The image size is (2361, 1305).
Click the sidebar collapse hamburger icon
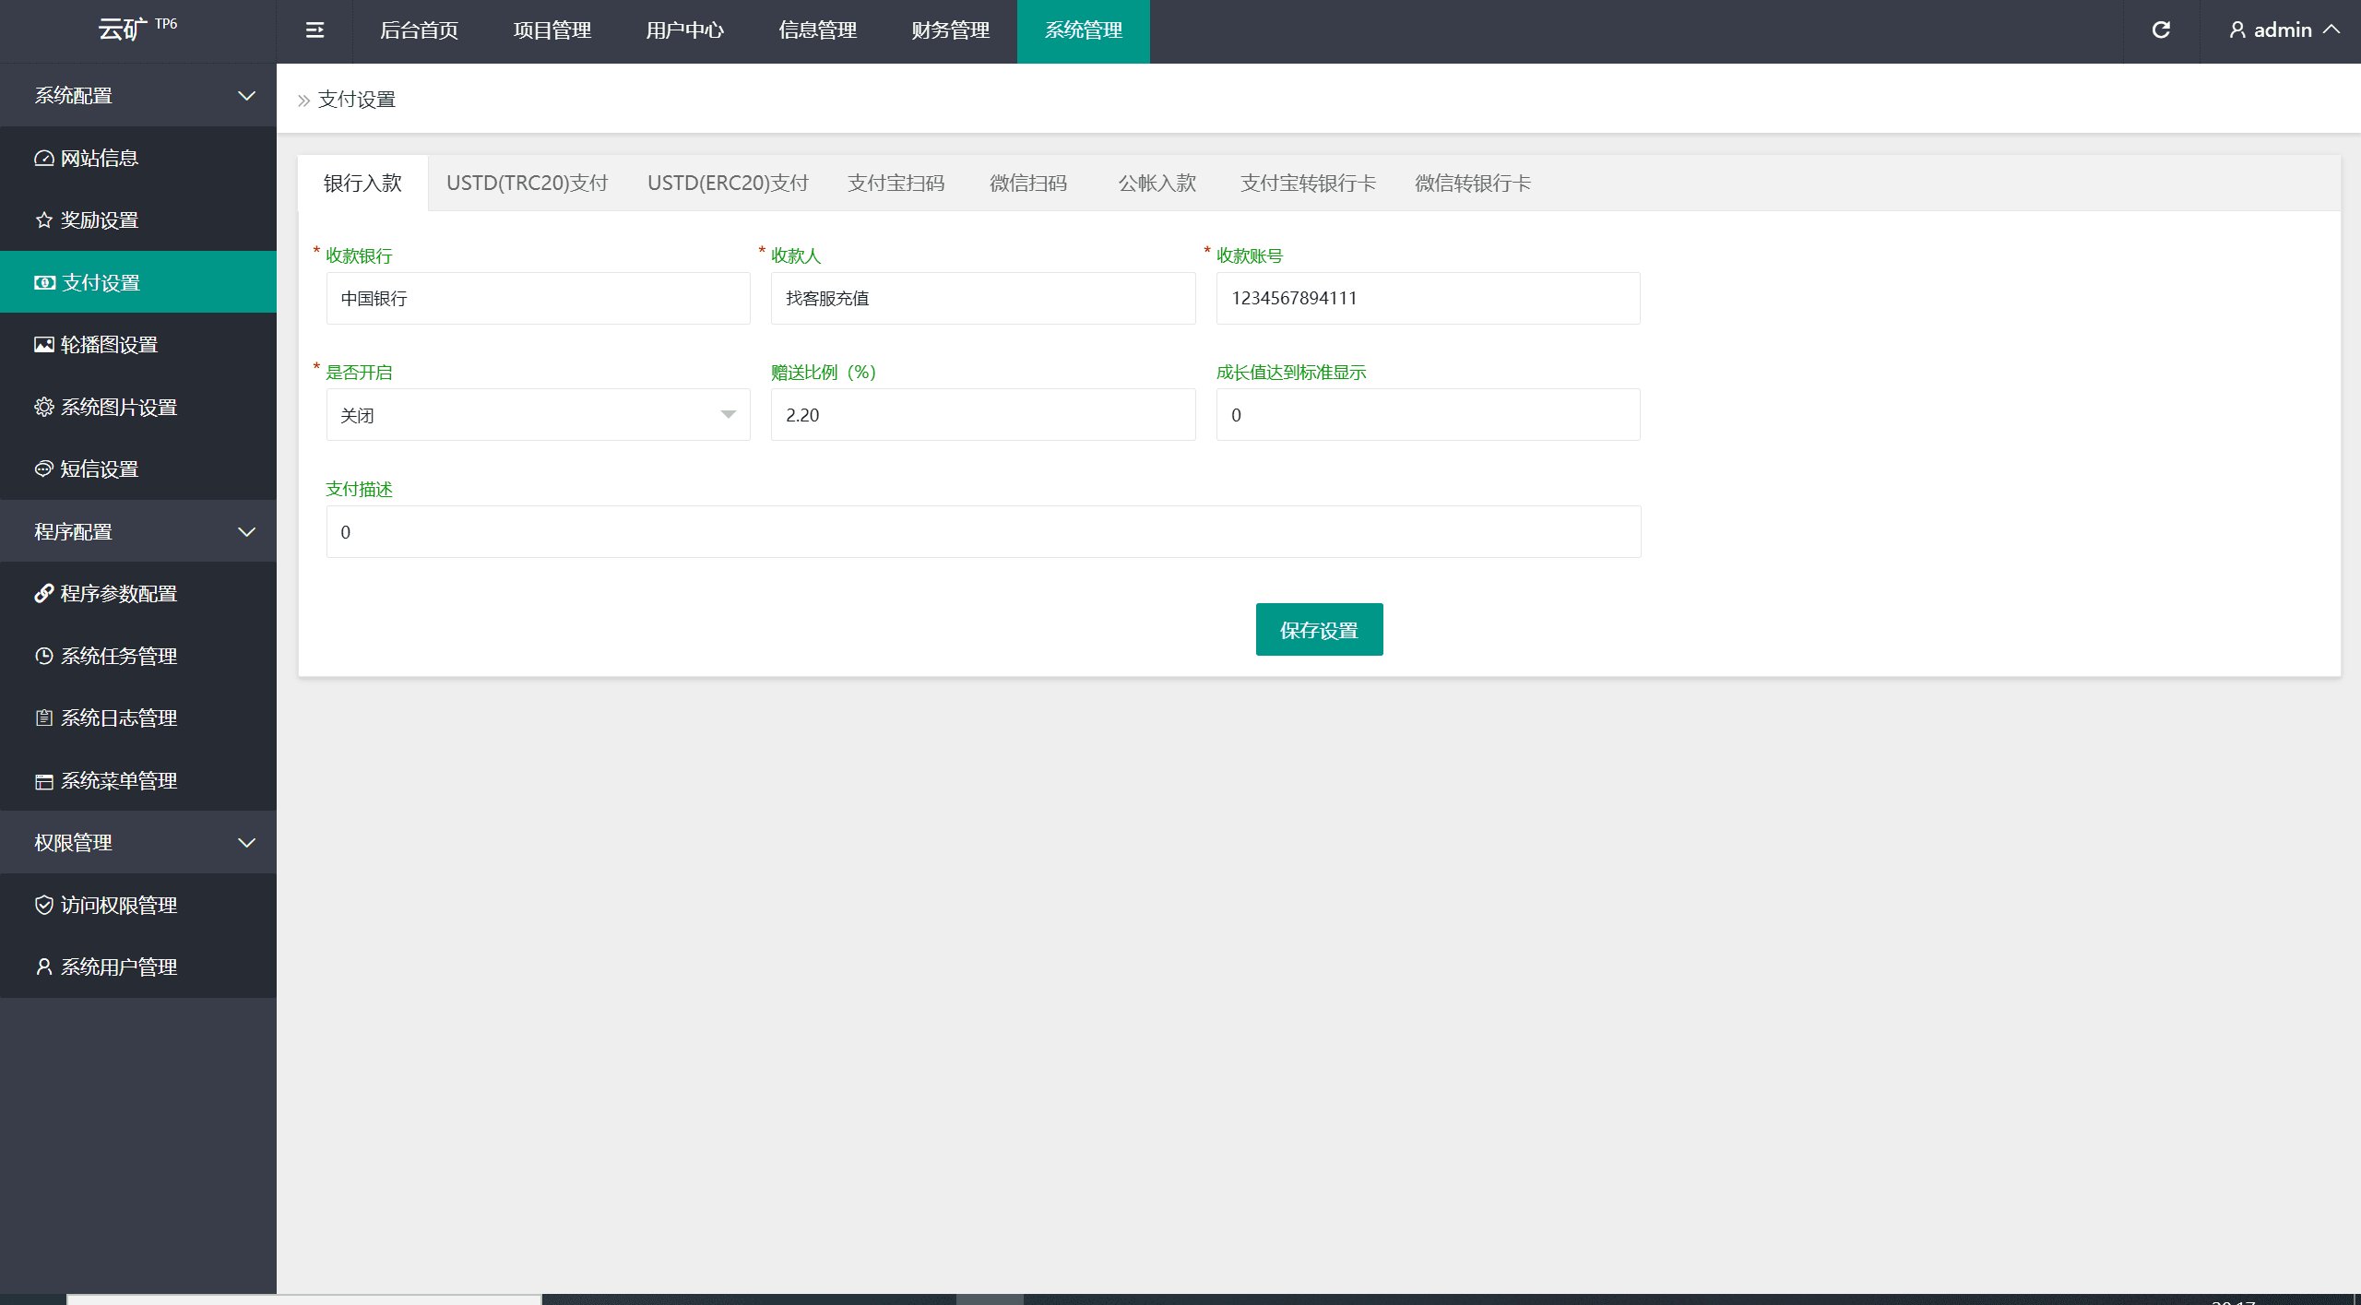coord(314,30)
